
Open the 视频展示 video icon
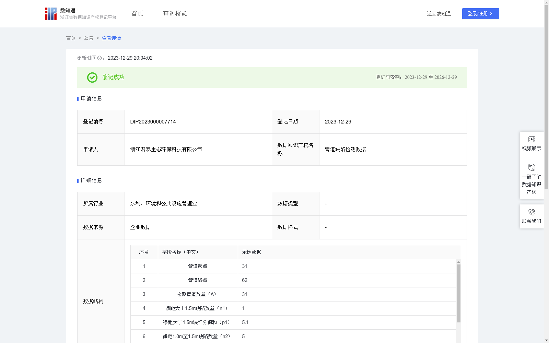tap(532, 139)
